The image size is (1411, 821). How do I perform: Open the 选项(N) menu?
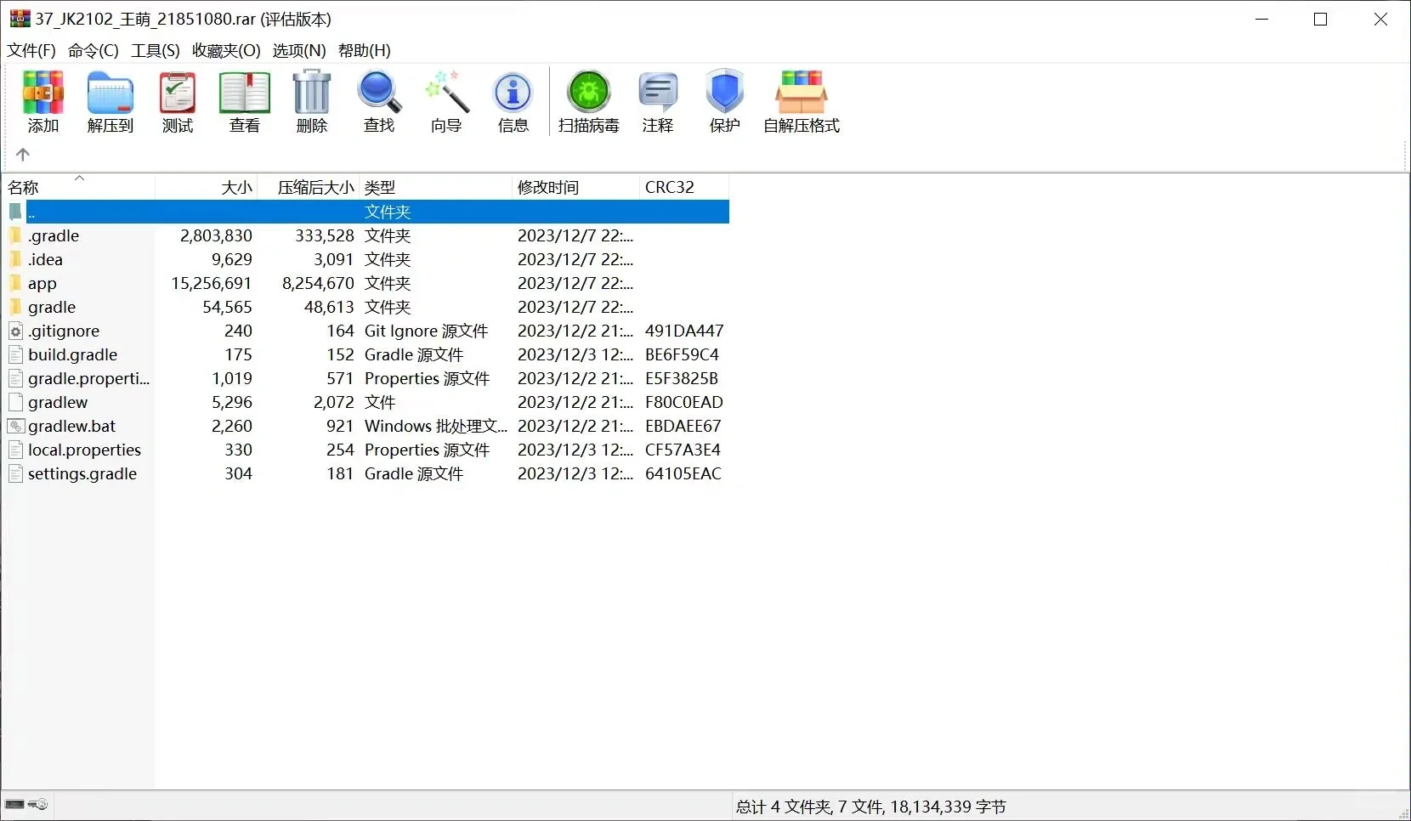tap(297, 50)
